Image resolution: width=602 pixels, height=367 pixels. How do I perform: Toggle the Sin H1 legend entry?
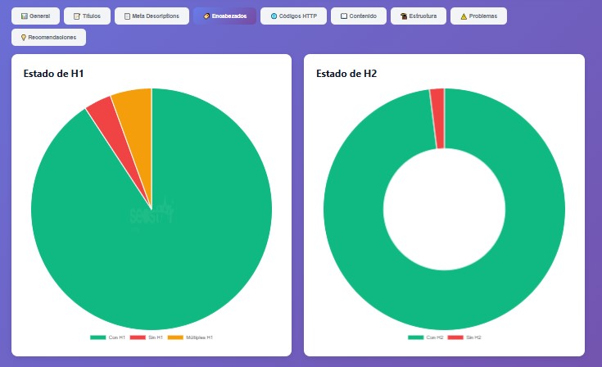click(146, 338)
